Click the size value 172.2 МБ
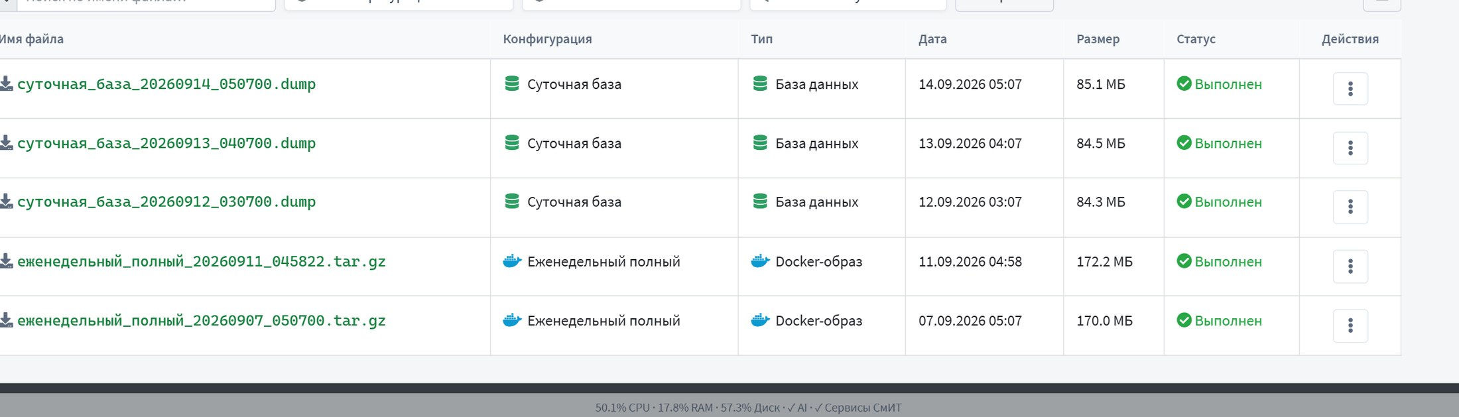 tap(1104, 262)
